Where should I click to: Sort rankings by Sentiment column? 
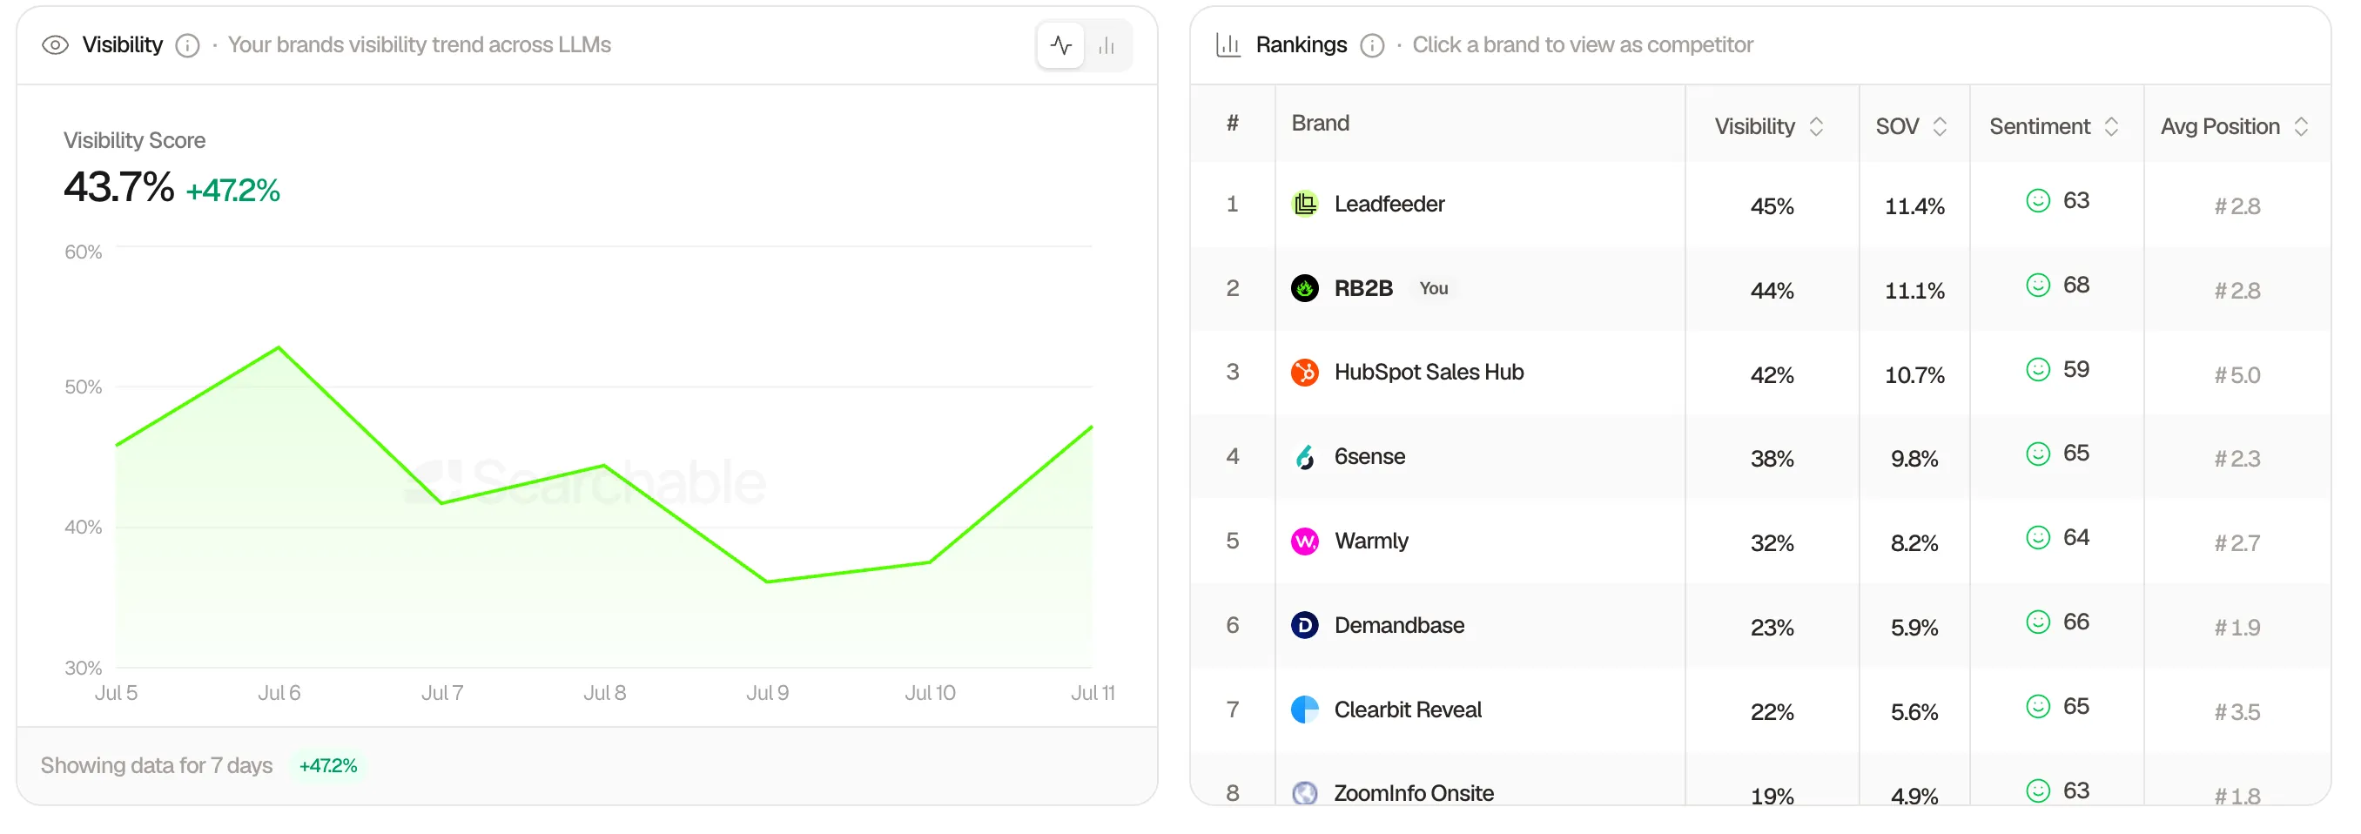[2053, 126]
